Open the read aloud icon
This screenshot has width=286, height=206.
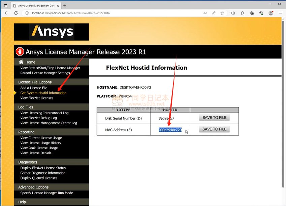pos(214,13)
